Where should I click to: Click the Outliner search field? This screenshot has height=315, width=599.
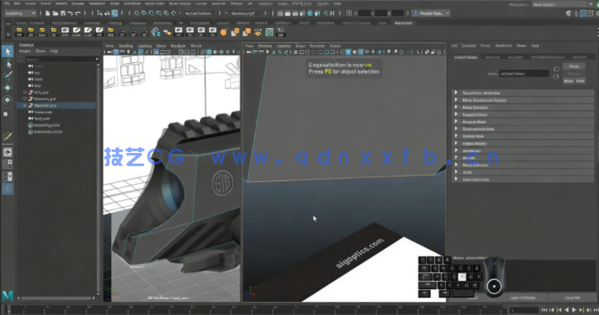pos(57,58)
